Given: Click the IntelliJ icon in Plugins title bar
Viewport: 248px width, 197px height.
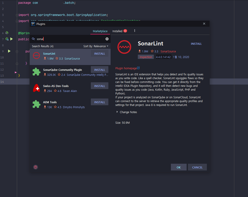Looking at the screenshot, I should (33, 24).
